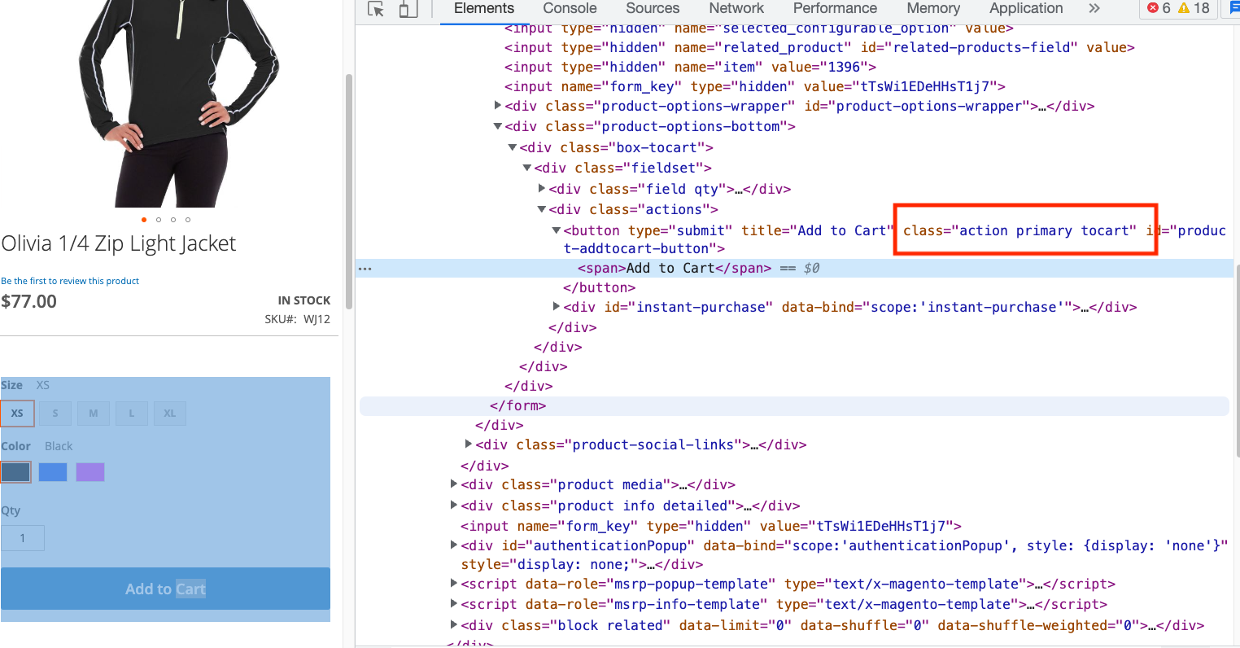Expand the field qty div node
Viewport: 1240px width, 648px height.
542,188
